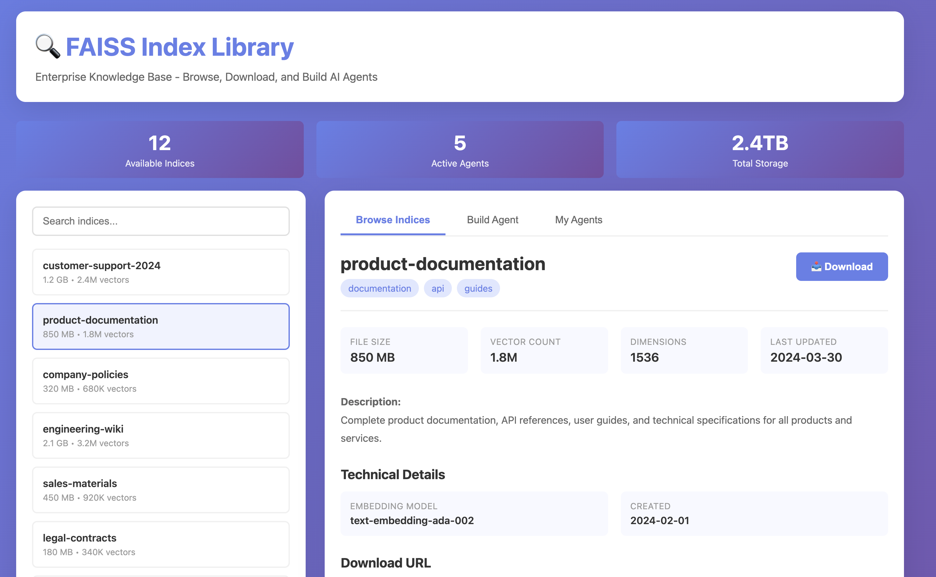Screen dimensions: 936x577
Task: Open the company-policies index
Action: pyautogui.click(x=160, y=381)
